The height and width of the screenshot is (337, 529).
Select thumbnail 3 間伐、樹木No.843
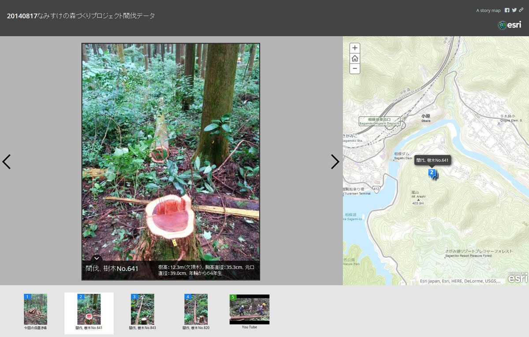142,309
